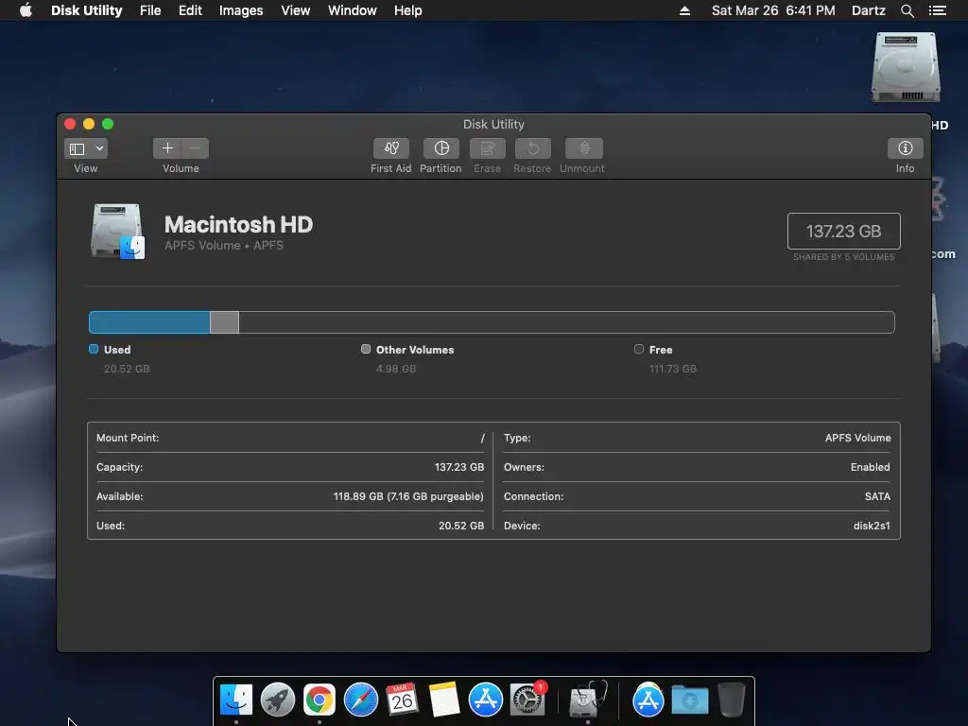Open the sidebar View toggle button

click(x=78, y=148)
